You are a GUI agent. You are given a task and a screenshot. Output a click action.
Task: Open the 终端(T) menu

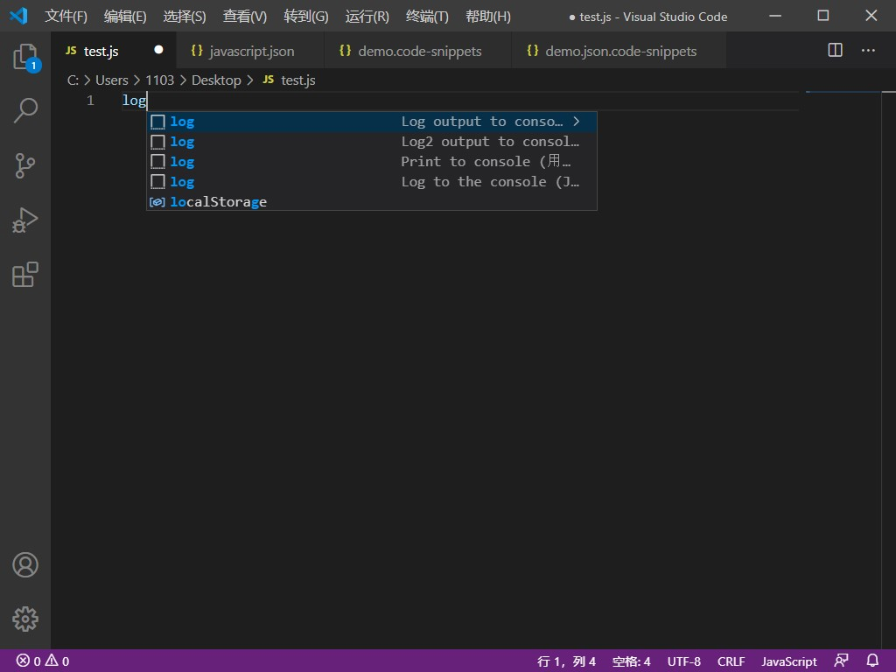[427, 16]
